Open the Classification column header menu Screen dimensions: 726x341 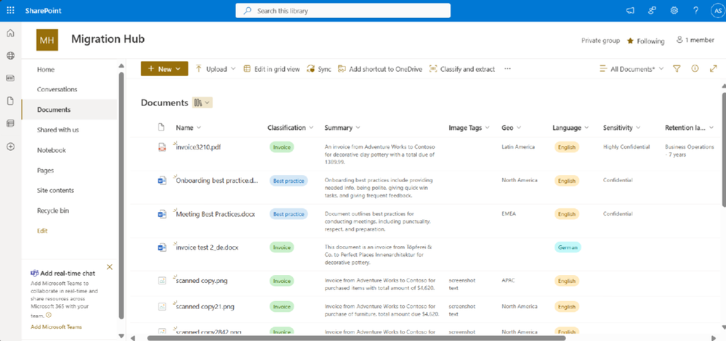291,128
